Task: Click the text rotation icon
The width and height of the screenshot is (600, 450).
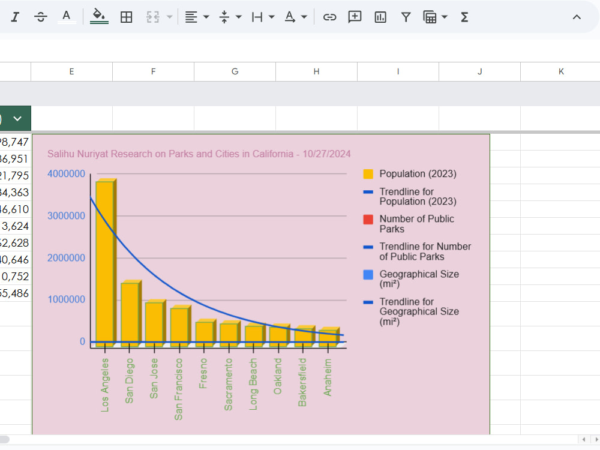Action: [290, 17]
